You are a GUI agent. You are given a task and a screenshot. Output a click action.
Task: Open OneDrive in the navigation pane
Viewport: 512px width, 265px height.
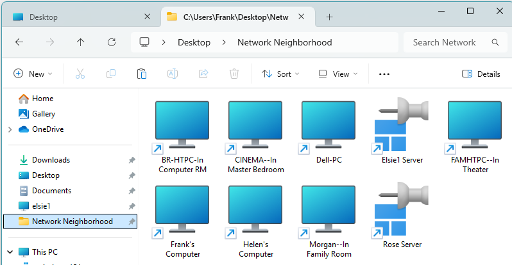tap(47, 129)
